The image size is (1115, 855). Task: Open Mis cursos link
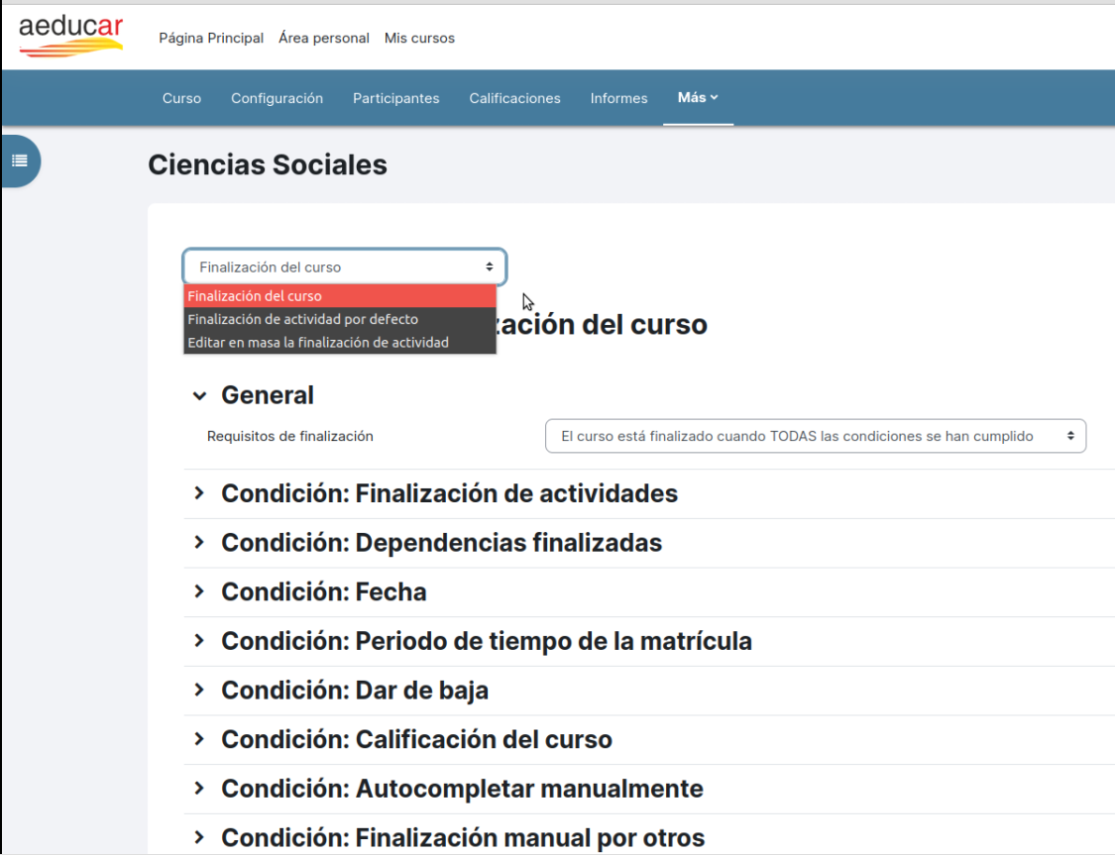click(419, 39)
